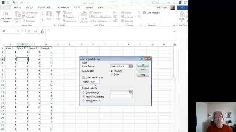
Task: Click the Sort button
Action: [49, 16]
